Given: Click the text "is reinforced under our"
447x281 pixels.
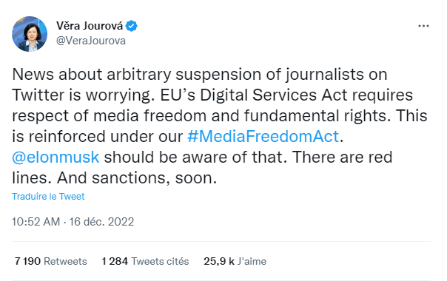Looking at the screenshot, I should tap(97, 136).
